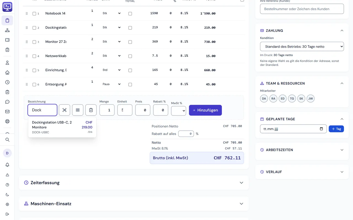Open the MwSt % dropdown
This screenshot has width=353, height=220.
click(x=178, y=111)
